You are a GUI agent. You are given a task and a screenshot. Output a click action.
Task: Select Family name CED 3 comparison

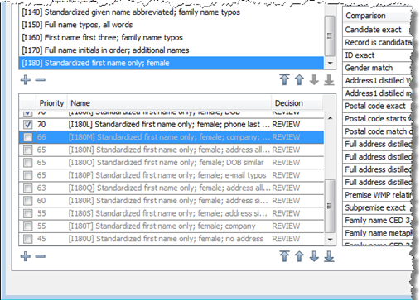click(378, 220)
